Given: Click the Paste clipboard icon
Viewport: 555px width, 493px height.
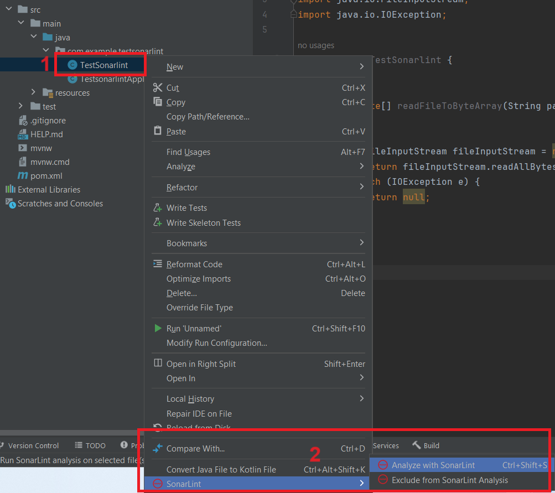Looking at the screenshot, I should click(158, 131).
